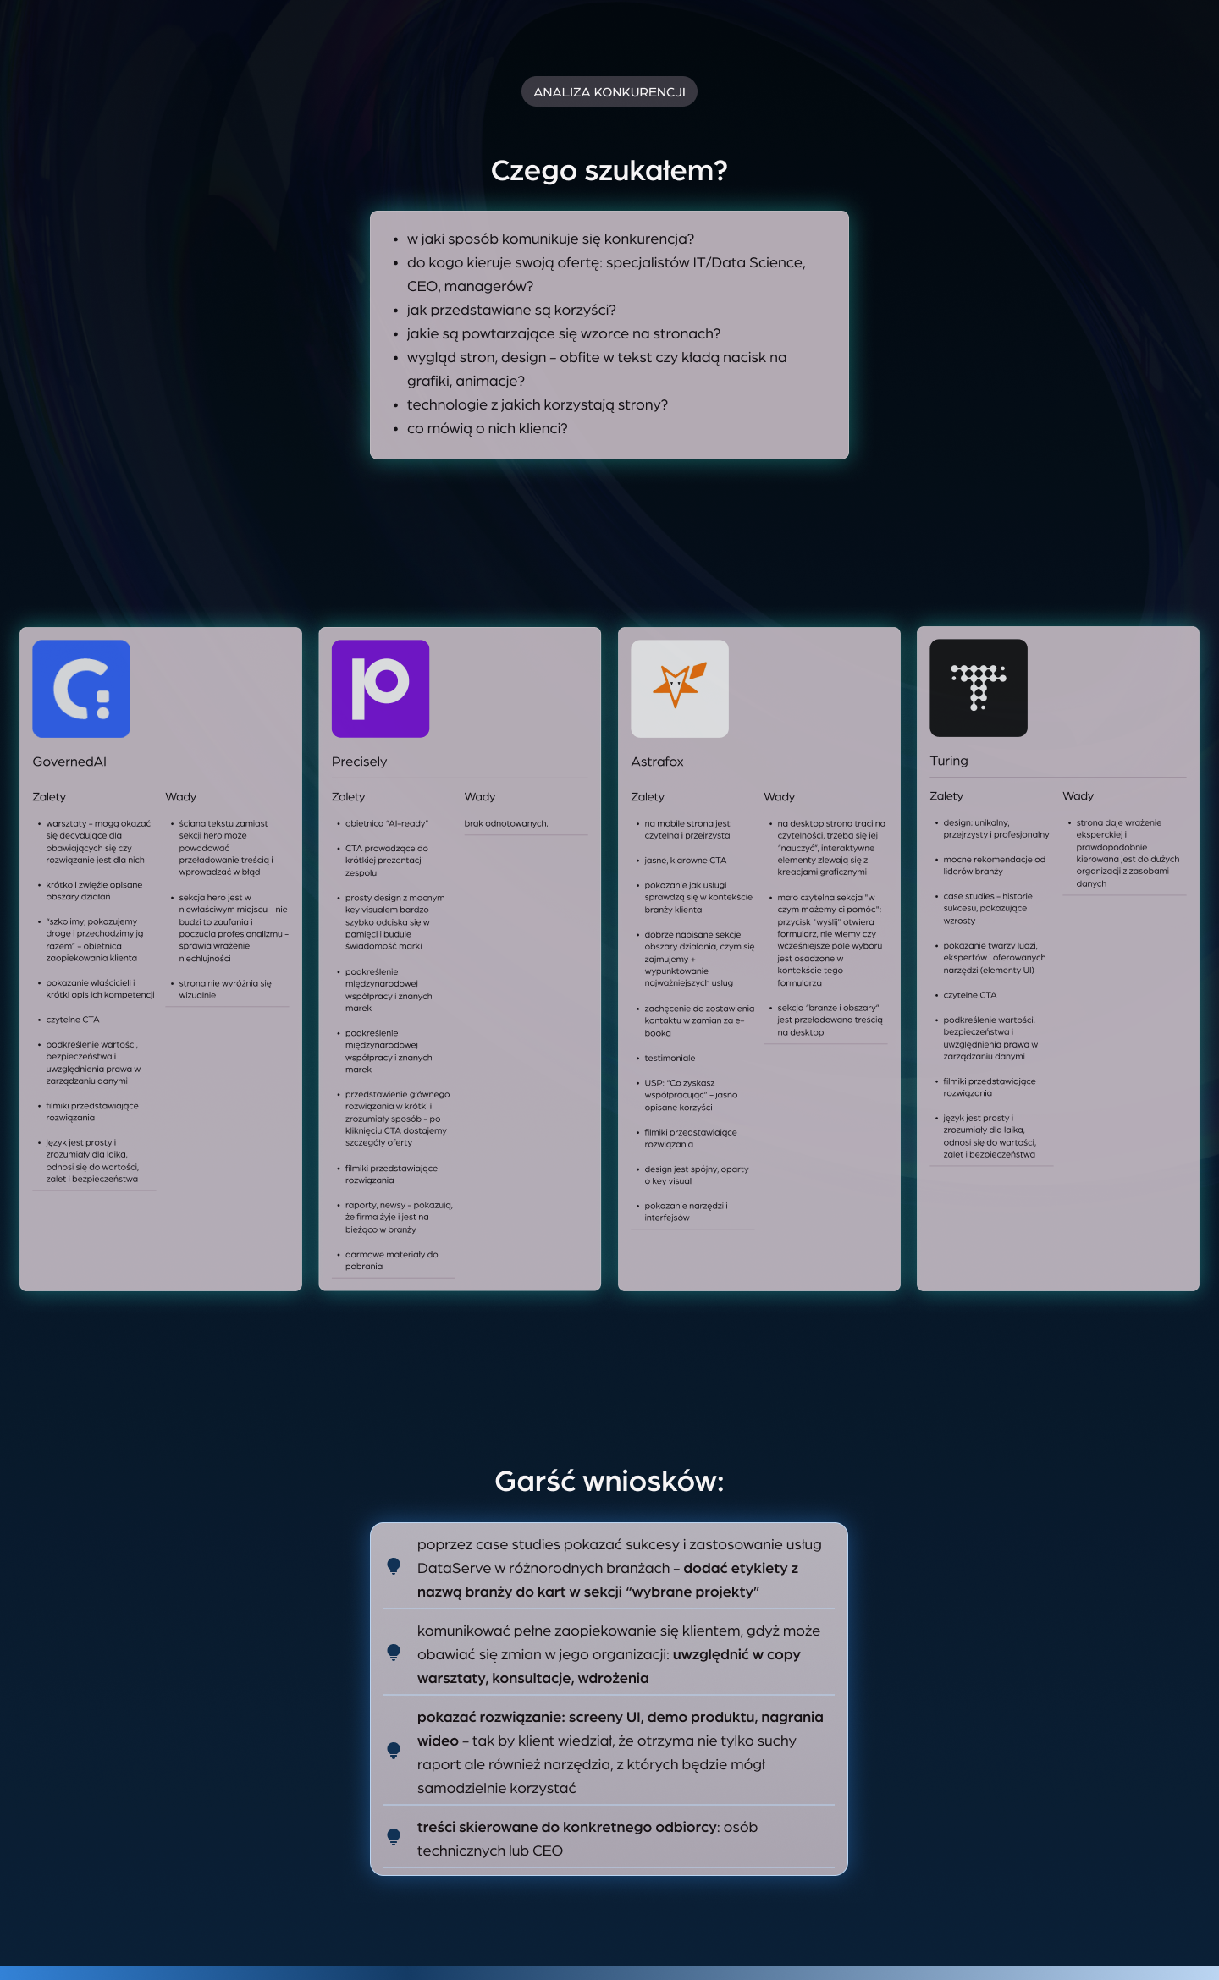Click 'case studies – historie sukcesu' item
Viewport: 1219px width, 1980px height.
click(988, 909)
